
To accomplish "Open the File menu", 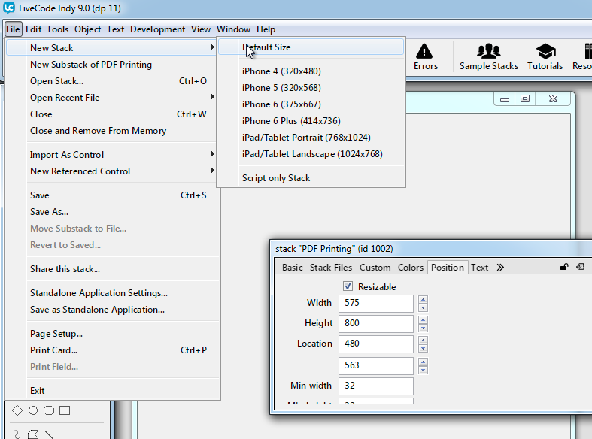I will [13, 29].
